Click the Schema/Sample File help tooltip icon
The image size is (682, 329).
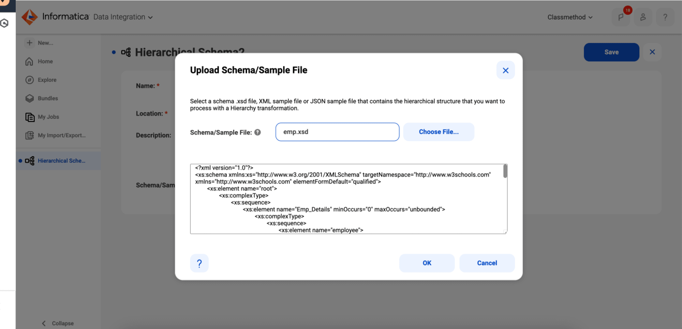pos(258,132)
